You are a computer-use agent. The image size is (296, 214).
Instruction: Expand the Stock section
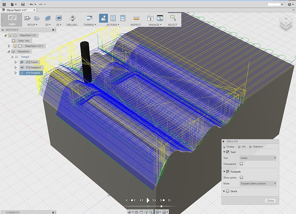(224, 191)
